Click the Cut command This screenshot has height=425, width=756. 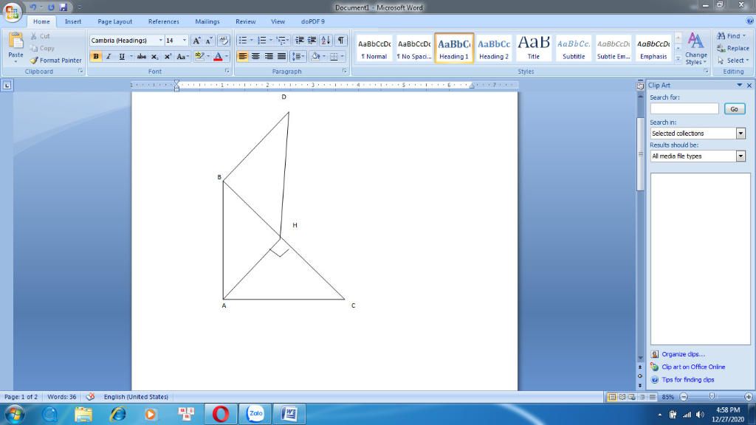40,36
